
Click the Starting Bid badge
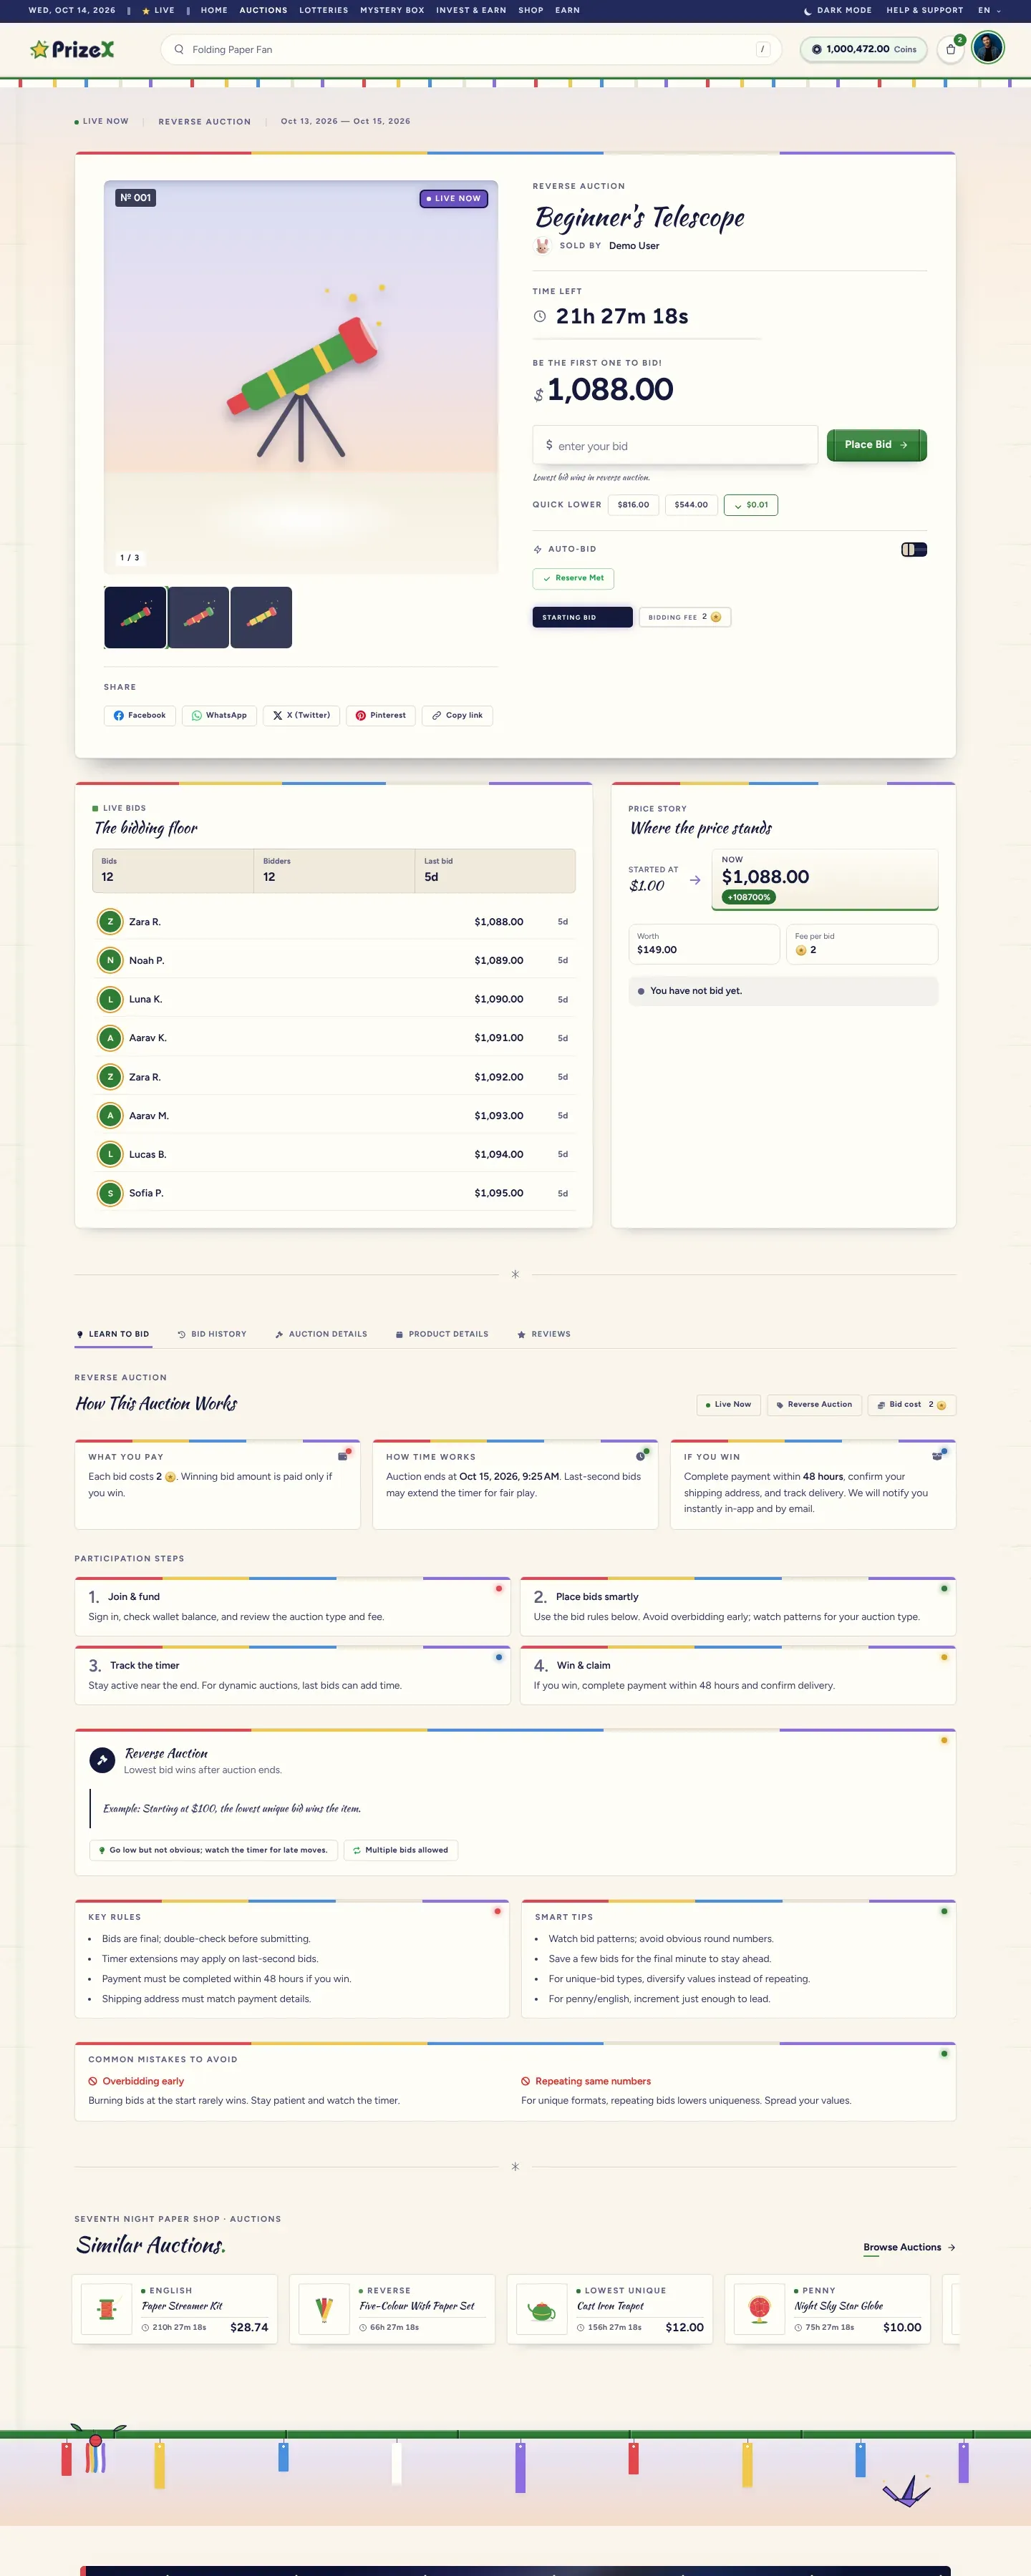(x=583, y=617)
